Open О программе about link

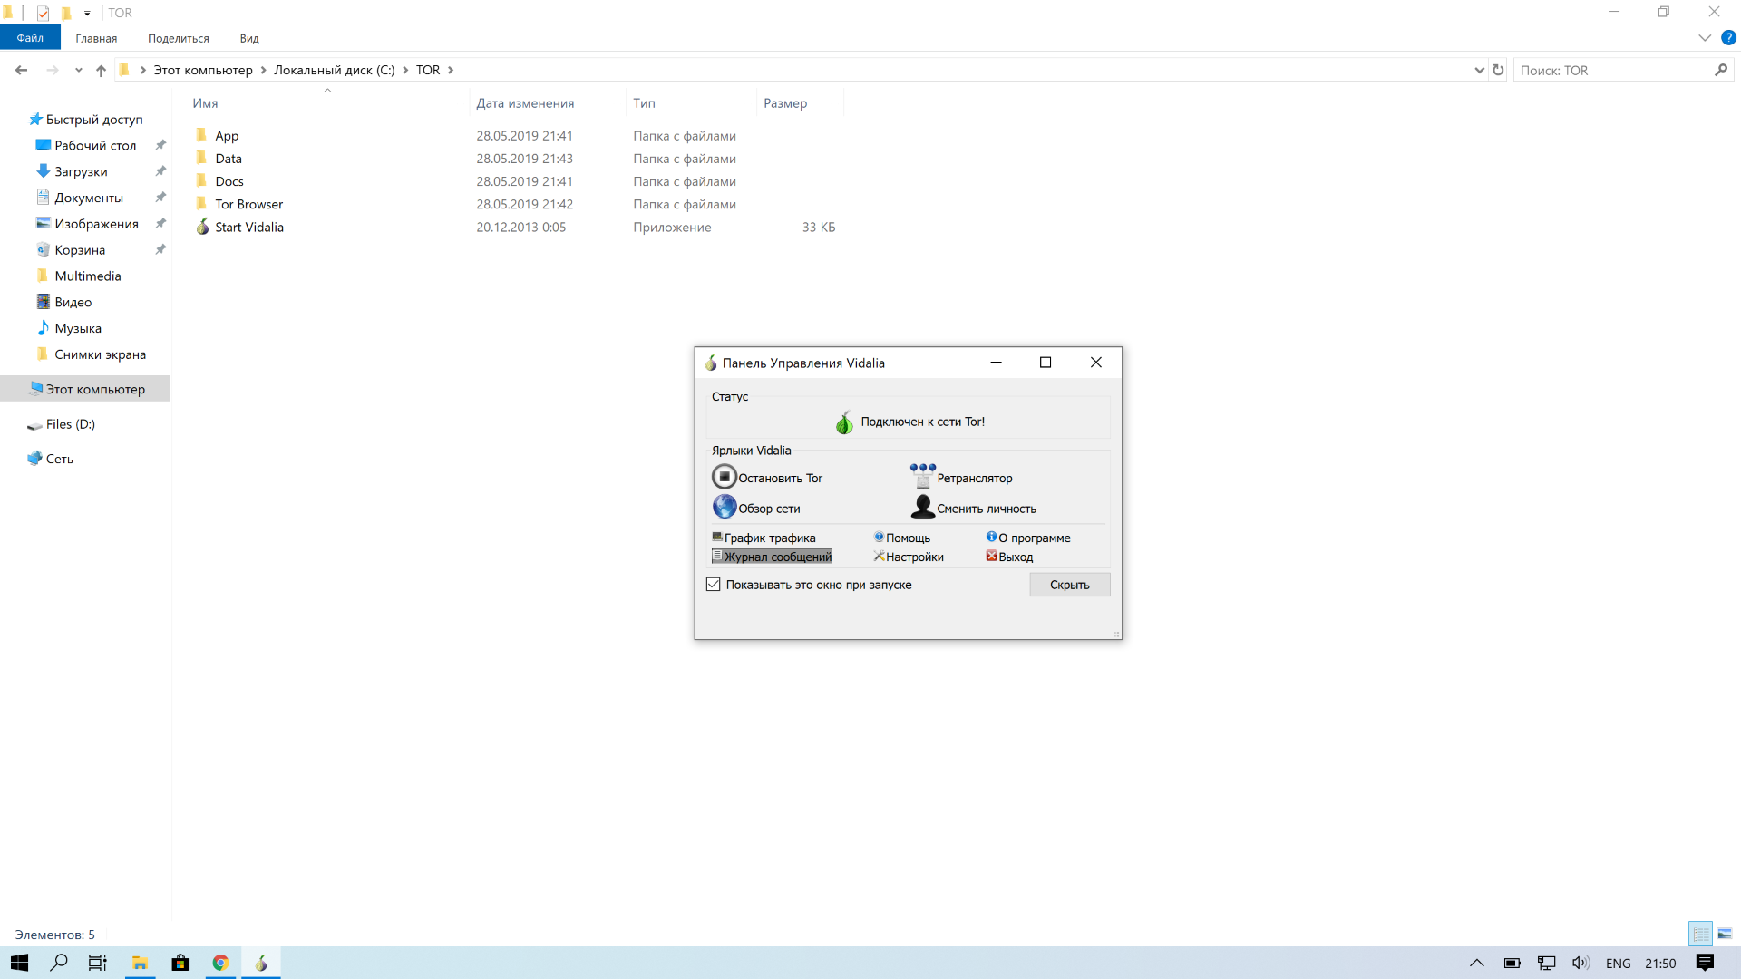point(1028,538)
